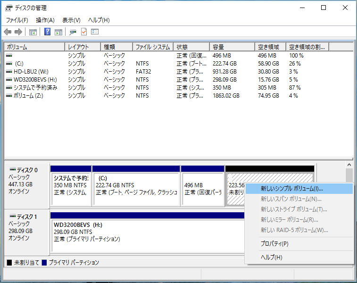357x283 pixels.
Task: Choose ヘルプ(H) in the context menu
Action: [x=299, y=257]
